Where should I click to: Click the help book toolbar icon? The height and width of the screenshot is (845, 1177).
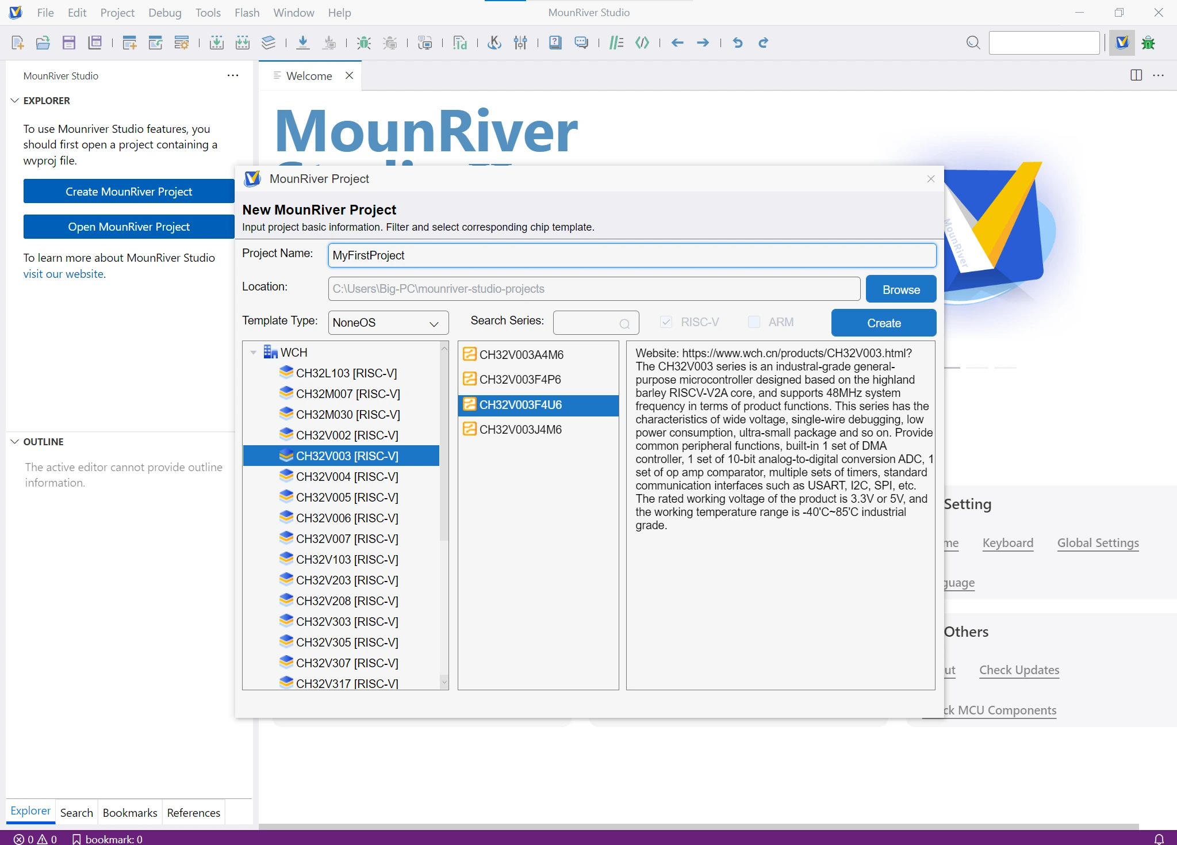click(555, 43)
